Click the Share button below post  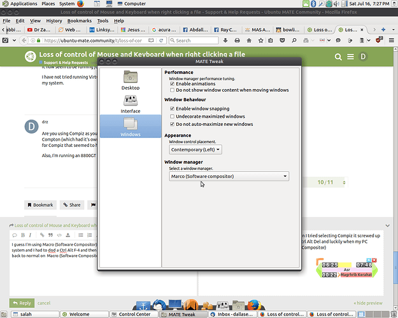point(72,205)
